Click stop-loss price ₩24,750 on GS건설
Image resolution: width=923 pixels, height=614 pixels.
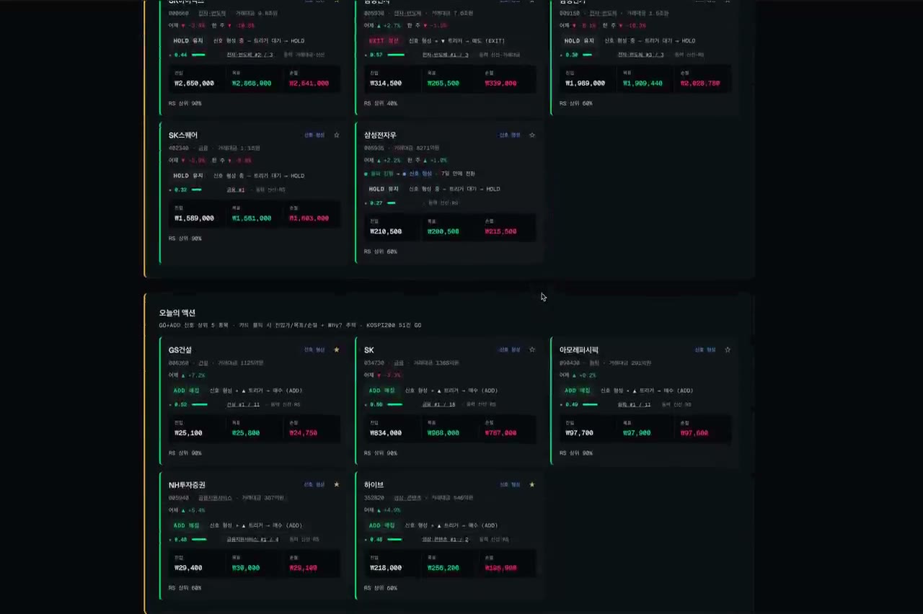point(303,432)
